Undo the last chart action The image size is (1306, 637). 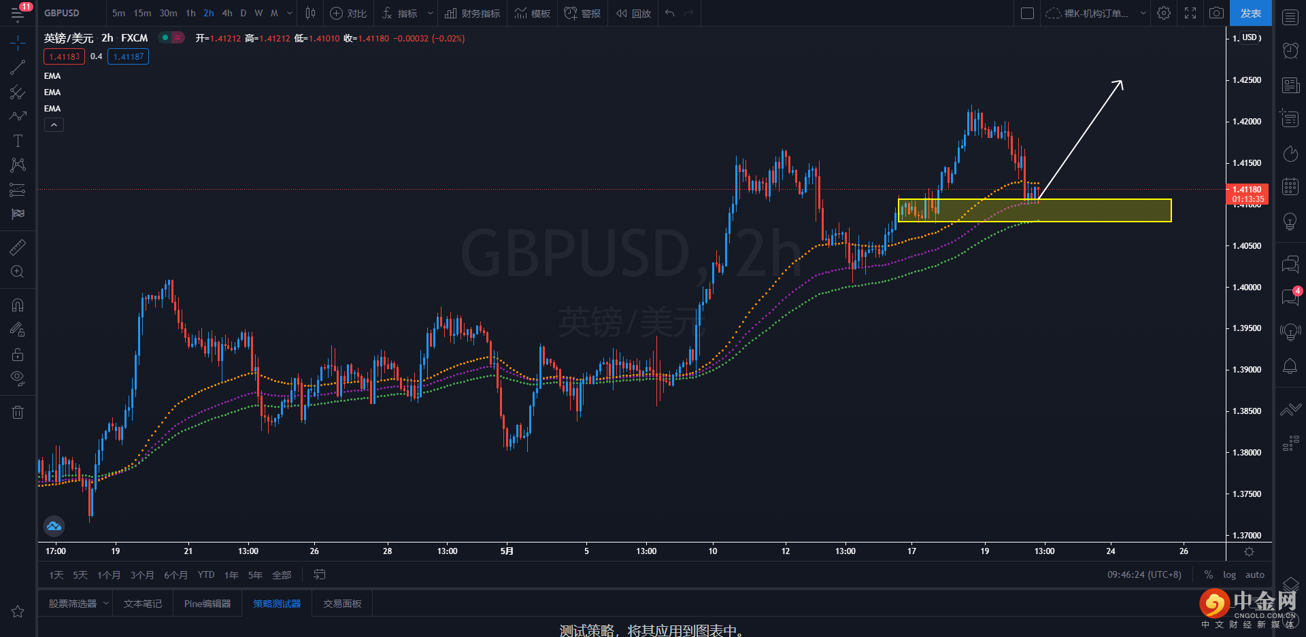pyautogui.click(x=670, y=13)
